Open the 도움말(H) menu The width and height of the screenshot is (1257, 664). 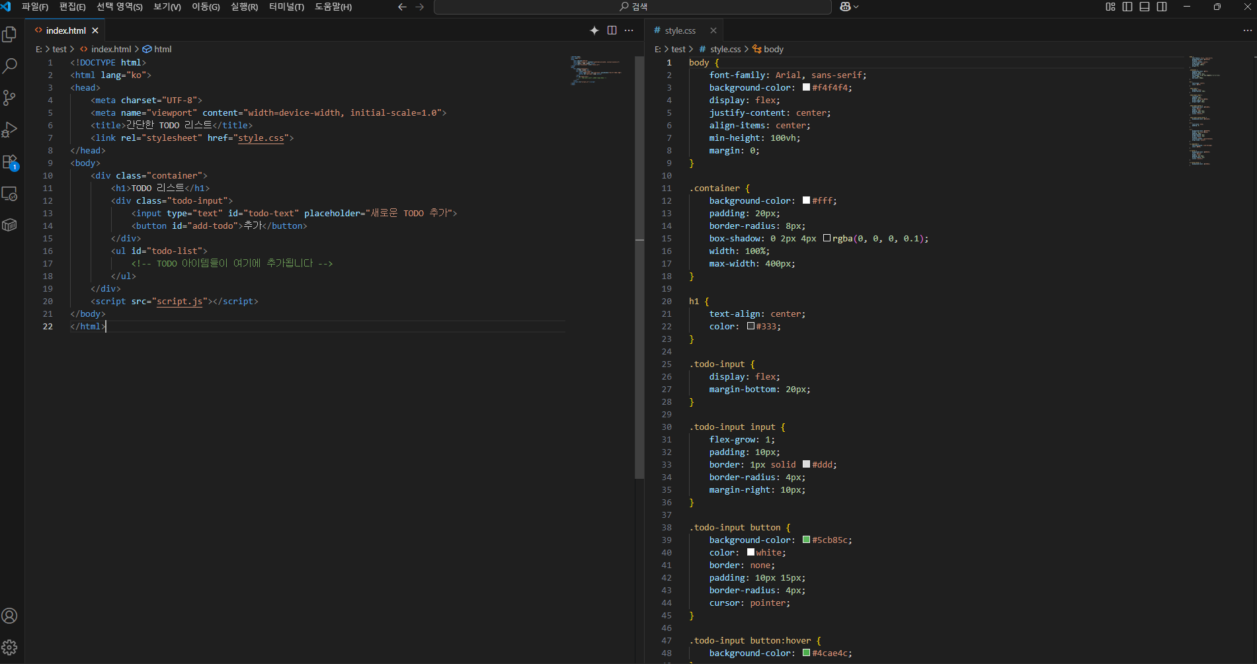tap(333, 7)
